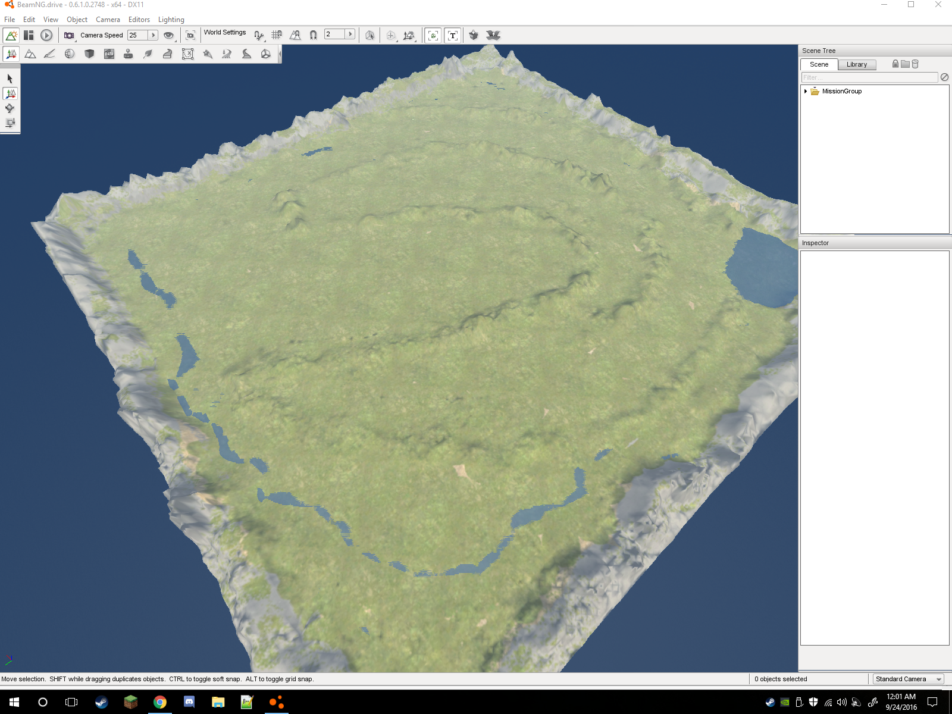Select the Mission Area Editor icon
Screen dimensions: 952x714
(x=187, y=54)
